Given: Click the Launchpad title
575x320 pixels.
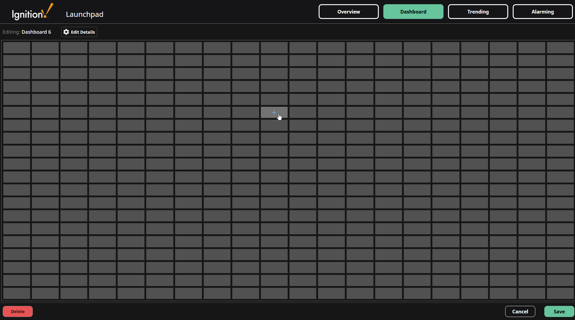Looking at the screenshot, I should pos(85,14).
